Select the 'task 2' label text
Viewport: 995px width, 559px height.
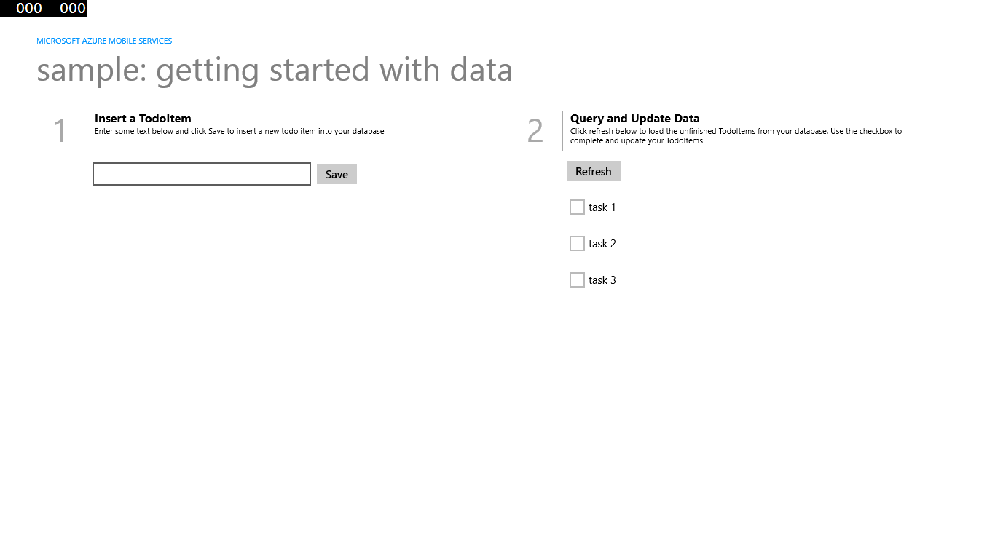click(x=602, y=244)
